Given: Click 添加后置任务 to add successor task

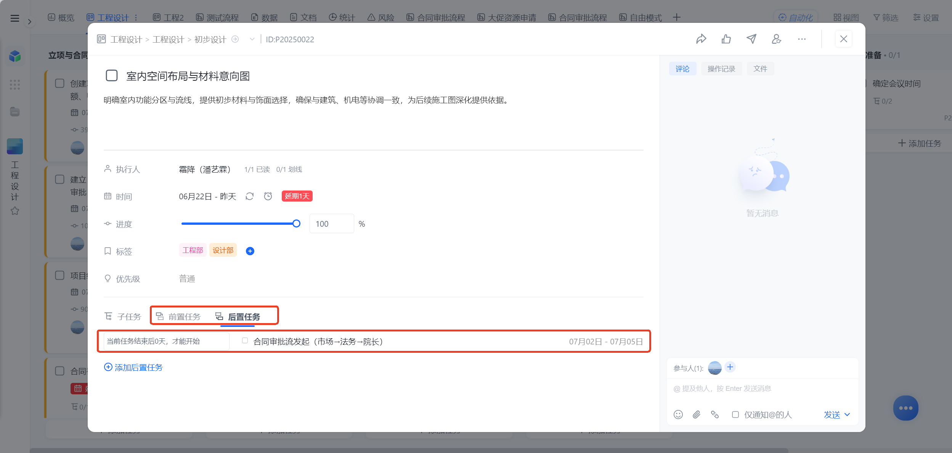Looking at the screenshot, I should [x=133, y=367].
